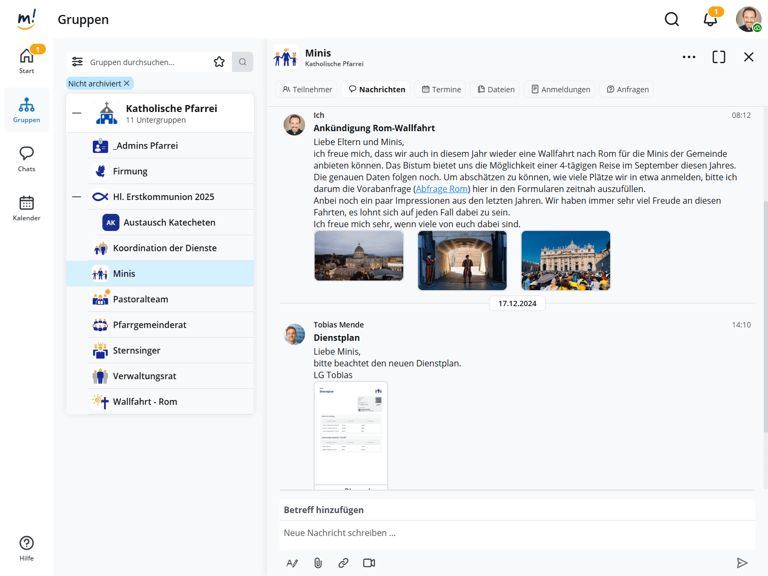Send the message with paper plane icon
Screen dimensions: 768x576
[x=742, y=563]
